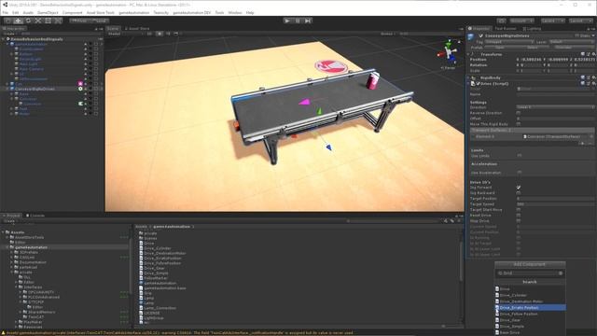Open the Transform component help icon
This screenshot has height=336, width=597.
click(583, 54)
